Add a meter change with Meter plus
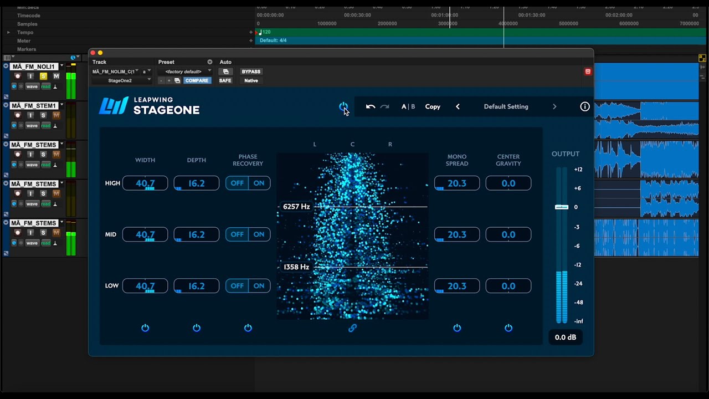The image size is (709, 399). coord(251,40)
